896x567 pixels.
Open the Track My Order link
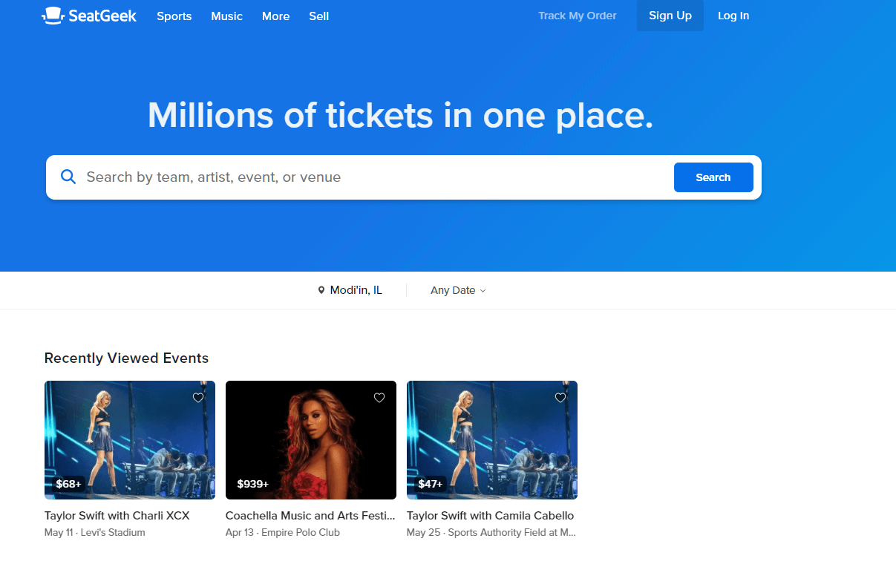click(x=577, y=16)
